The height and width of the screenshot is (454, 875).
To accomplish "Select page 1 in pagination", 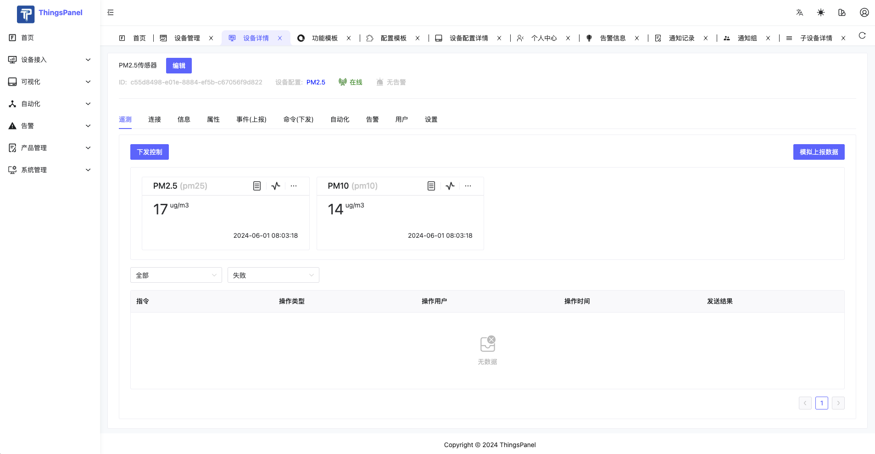I will click(822, 403).
